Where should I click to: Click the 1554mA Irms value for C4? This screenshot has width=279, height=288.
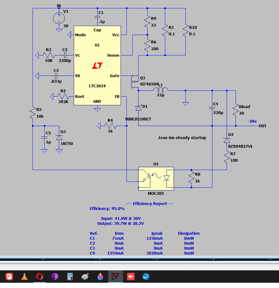(x=116, y=253)
